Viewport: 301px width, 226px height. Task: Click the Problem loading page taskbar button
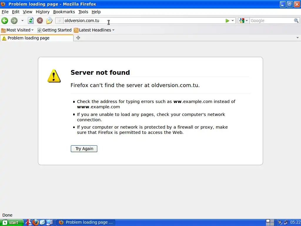point(86,222)
